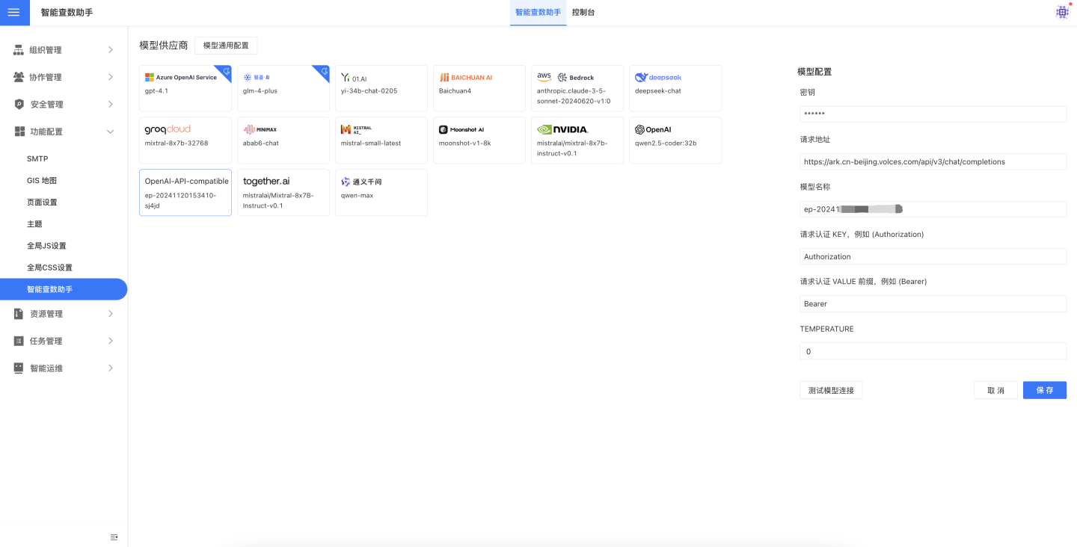Switch to the 控制台 top tab

(x=583, y=13)
